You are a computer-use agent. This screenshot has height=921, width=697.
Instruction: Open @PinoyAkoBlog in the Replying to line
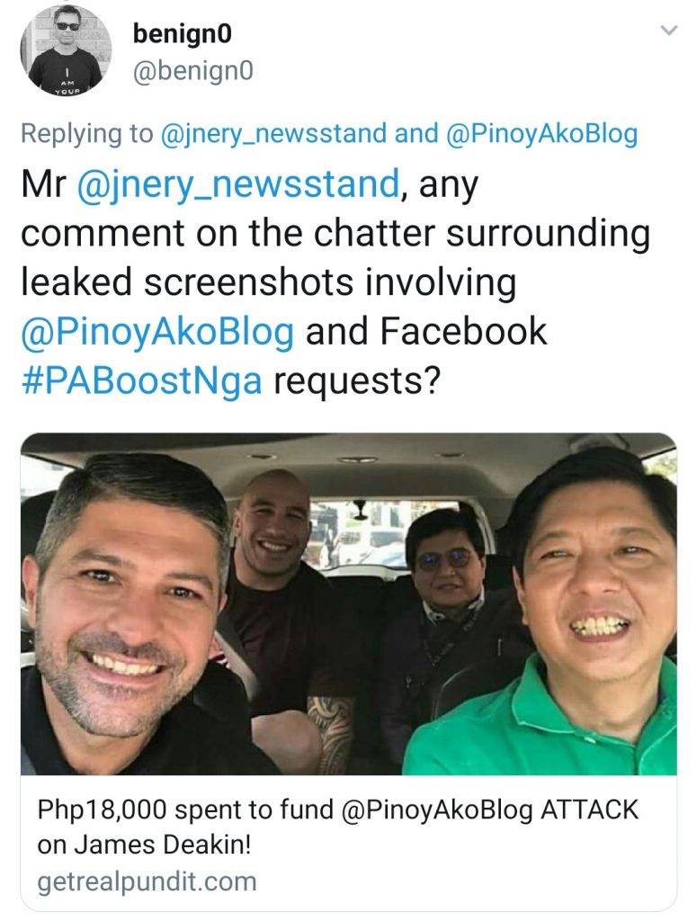[542, 133]
